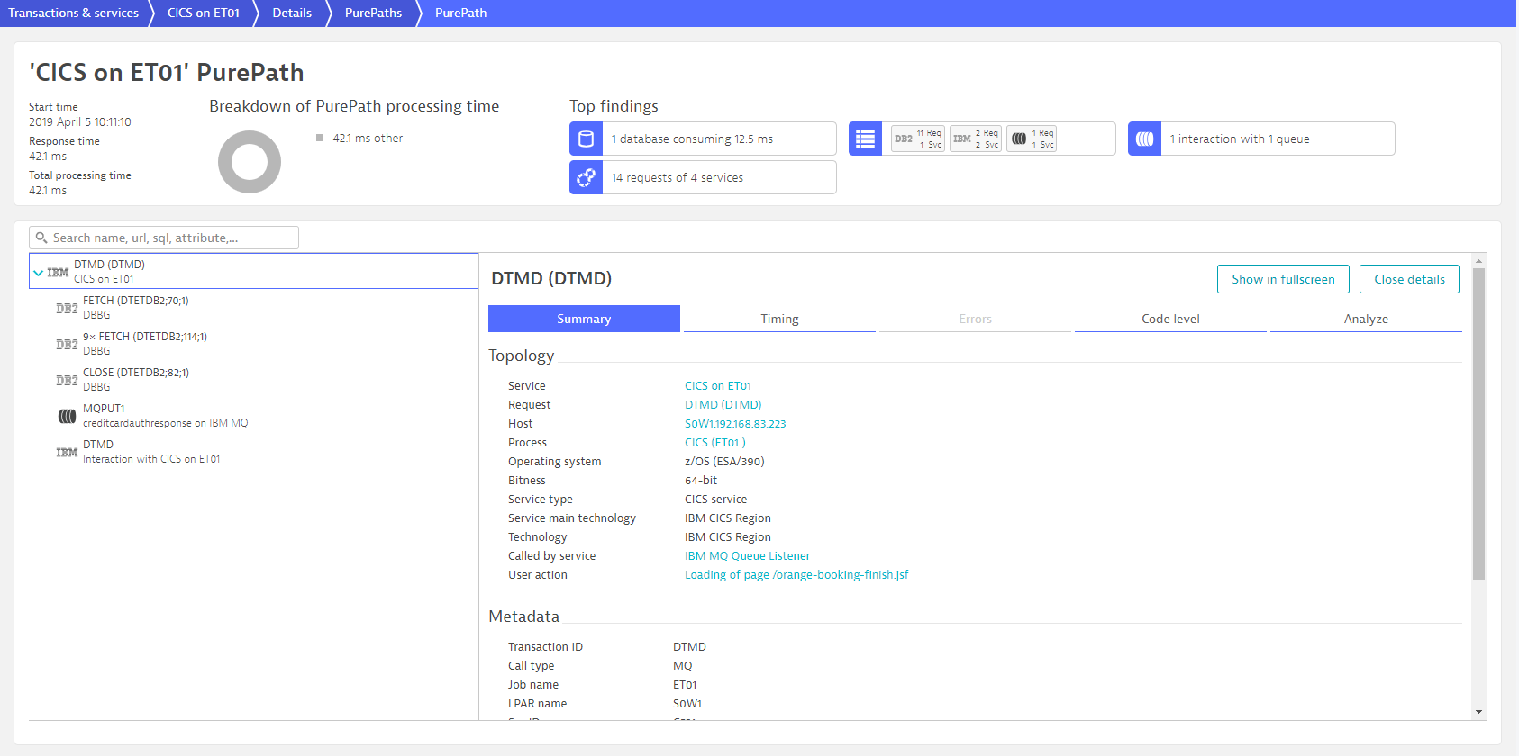
Task: Switch to the Timing tab
Action: pyautogui.click(x=779, y=319)
